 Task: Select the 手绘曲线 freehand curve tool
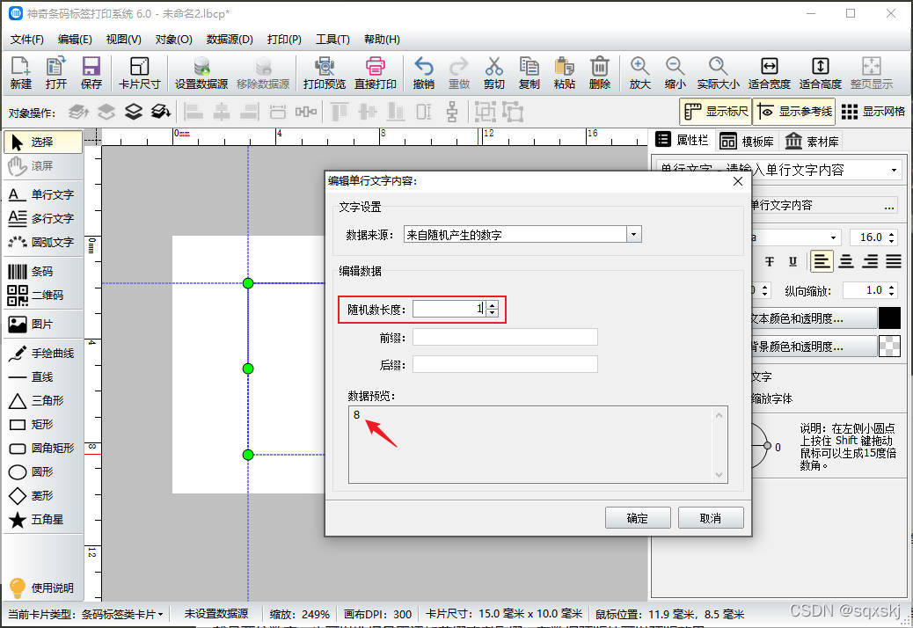[x=42, y=354]
